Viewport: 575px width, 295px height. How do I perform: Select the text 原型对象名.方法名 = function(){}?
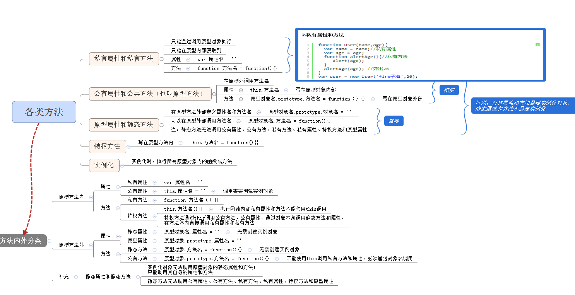pos(289,121)
